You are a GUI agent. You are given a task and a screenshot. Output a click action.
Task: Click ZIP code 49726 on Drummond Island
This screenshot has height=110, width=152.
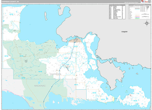[x=135, y=101]
